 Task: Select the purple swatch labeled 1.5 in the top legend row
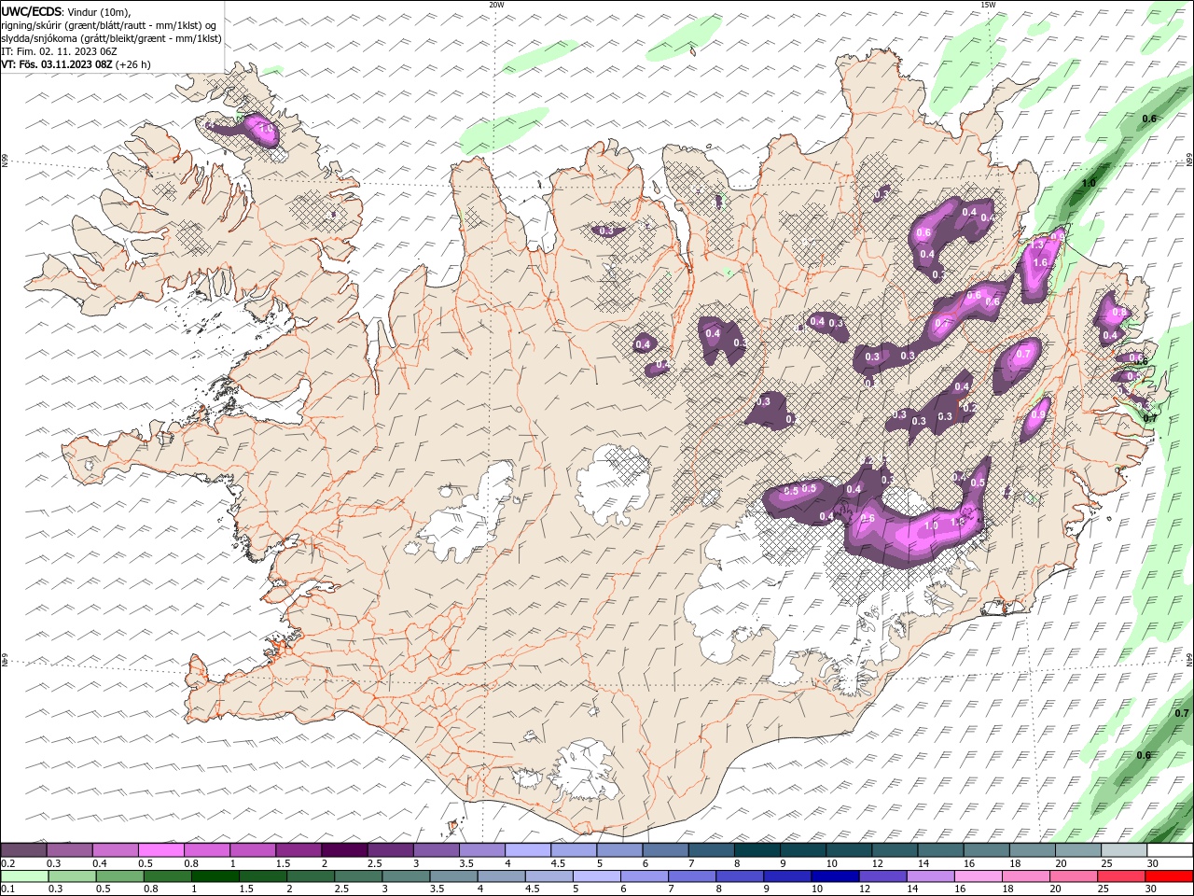click(298, 850)
